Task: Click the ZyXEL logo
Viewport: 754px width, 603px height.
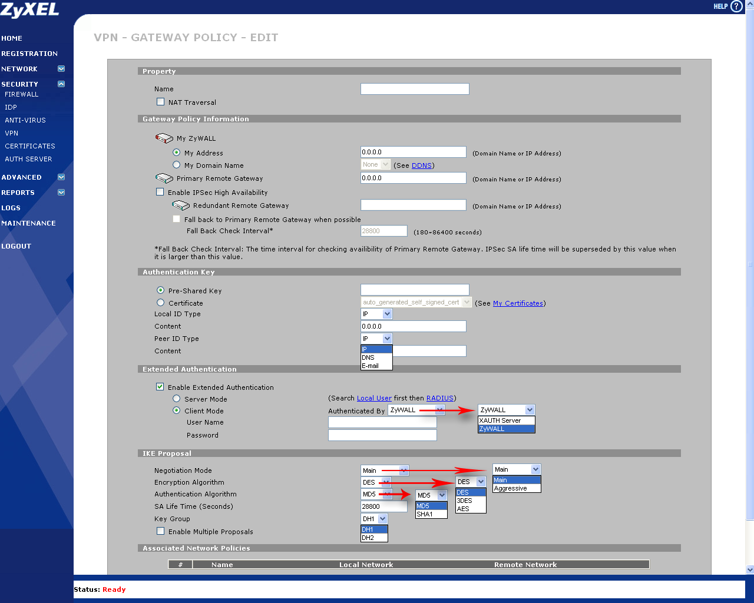Action: (x=30, y=9)
